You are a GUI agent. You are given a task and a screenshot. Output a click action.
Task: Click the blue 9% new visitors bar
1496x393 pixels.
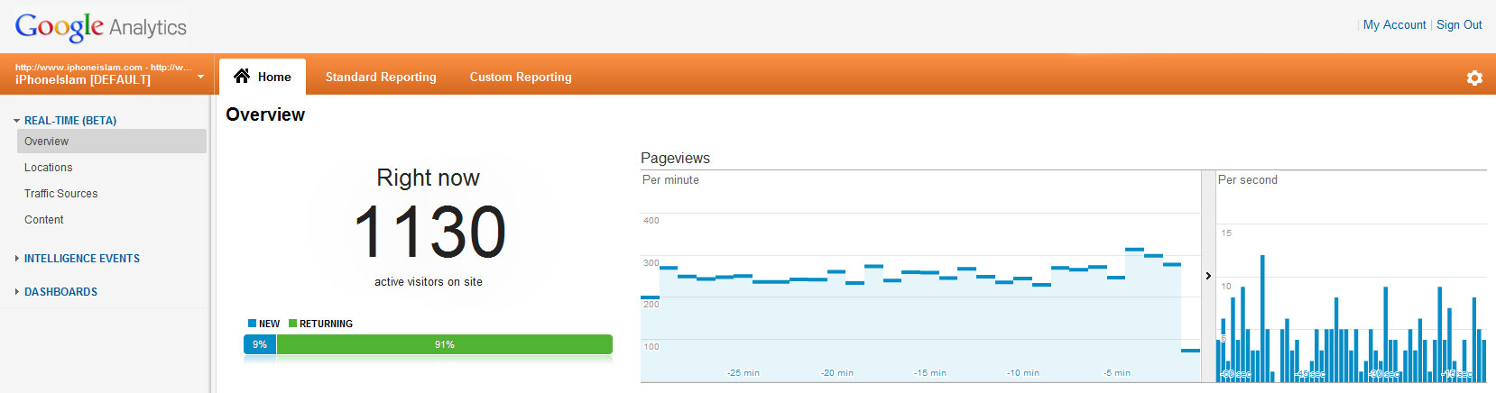click(x=260, y=344)
